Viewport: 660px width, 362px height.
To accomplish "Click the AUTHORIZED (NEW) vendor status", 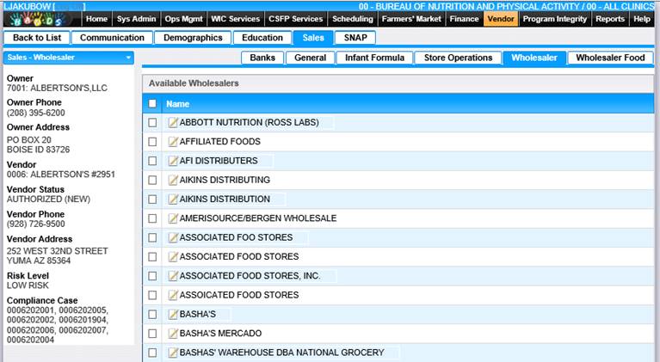I will [48, 199].
